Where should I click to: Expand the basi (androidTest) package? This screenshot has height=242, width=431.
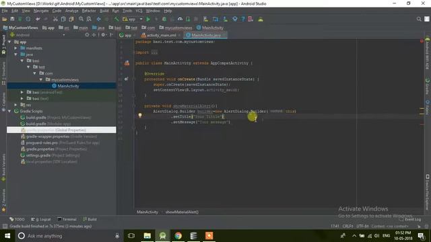click(x=22, y=92)
